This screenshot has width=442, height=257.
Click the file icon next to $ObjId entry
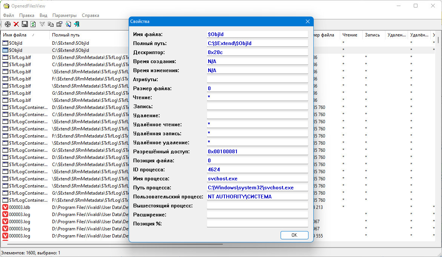click(5, 43)
